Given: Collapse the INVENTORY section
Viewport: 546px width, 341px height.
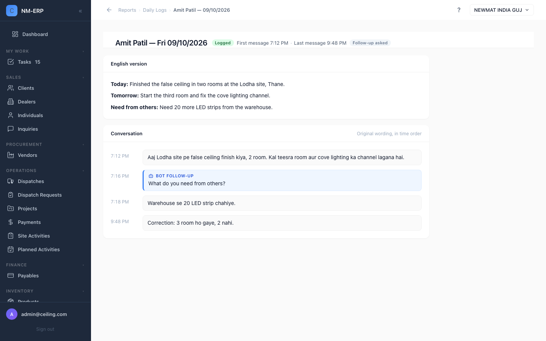Looking at the screenshot, I should coord(83,291).
